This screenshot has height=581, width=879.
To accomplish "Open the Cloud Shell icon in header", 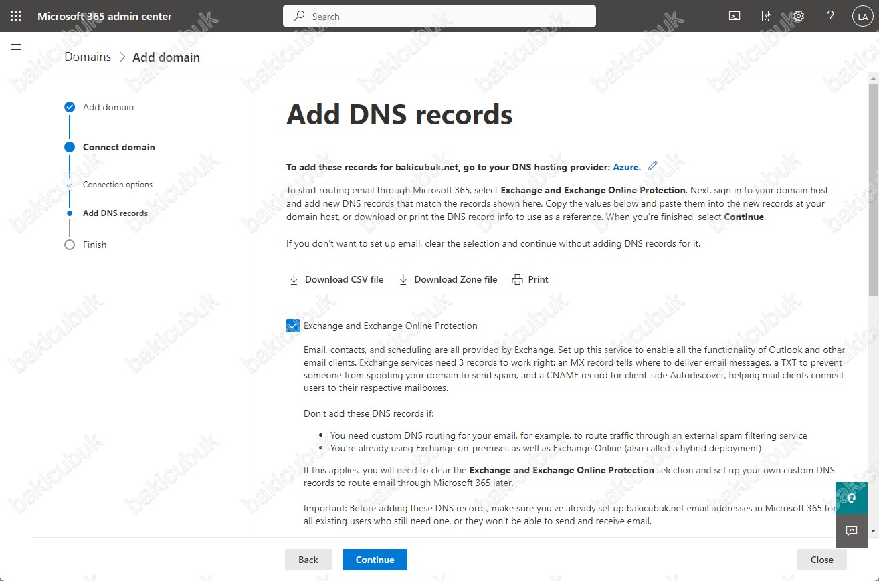I will click(735, 16).
